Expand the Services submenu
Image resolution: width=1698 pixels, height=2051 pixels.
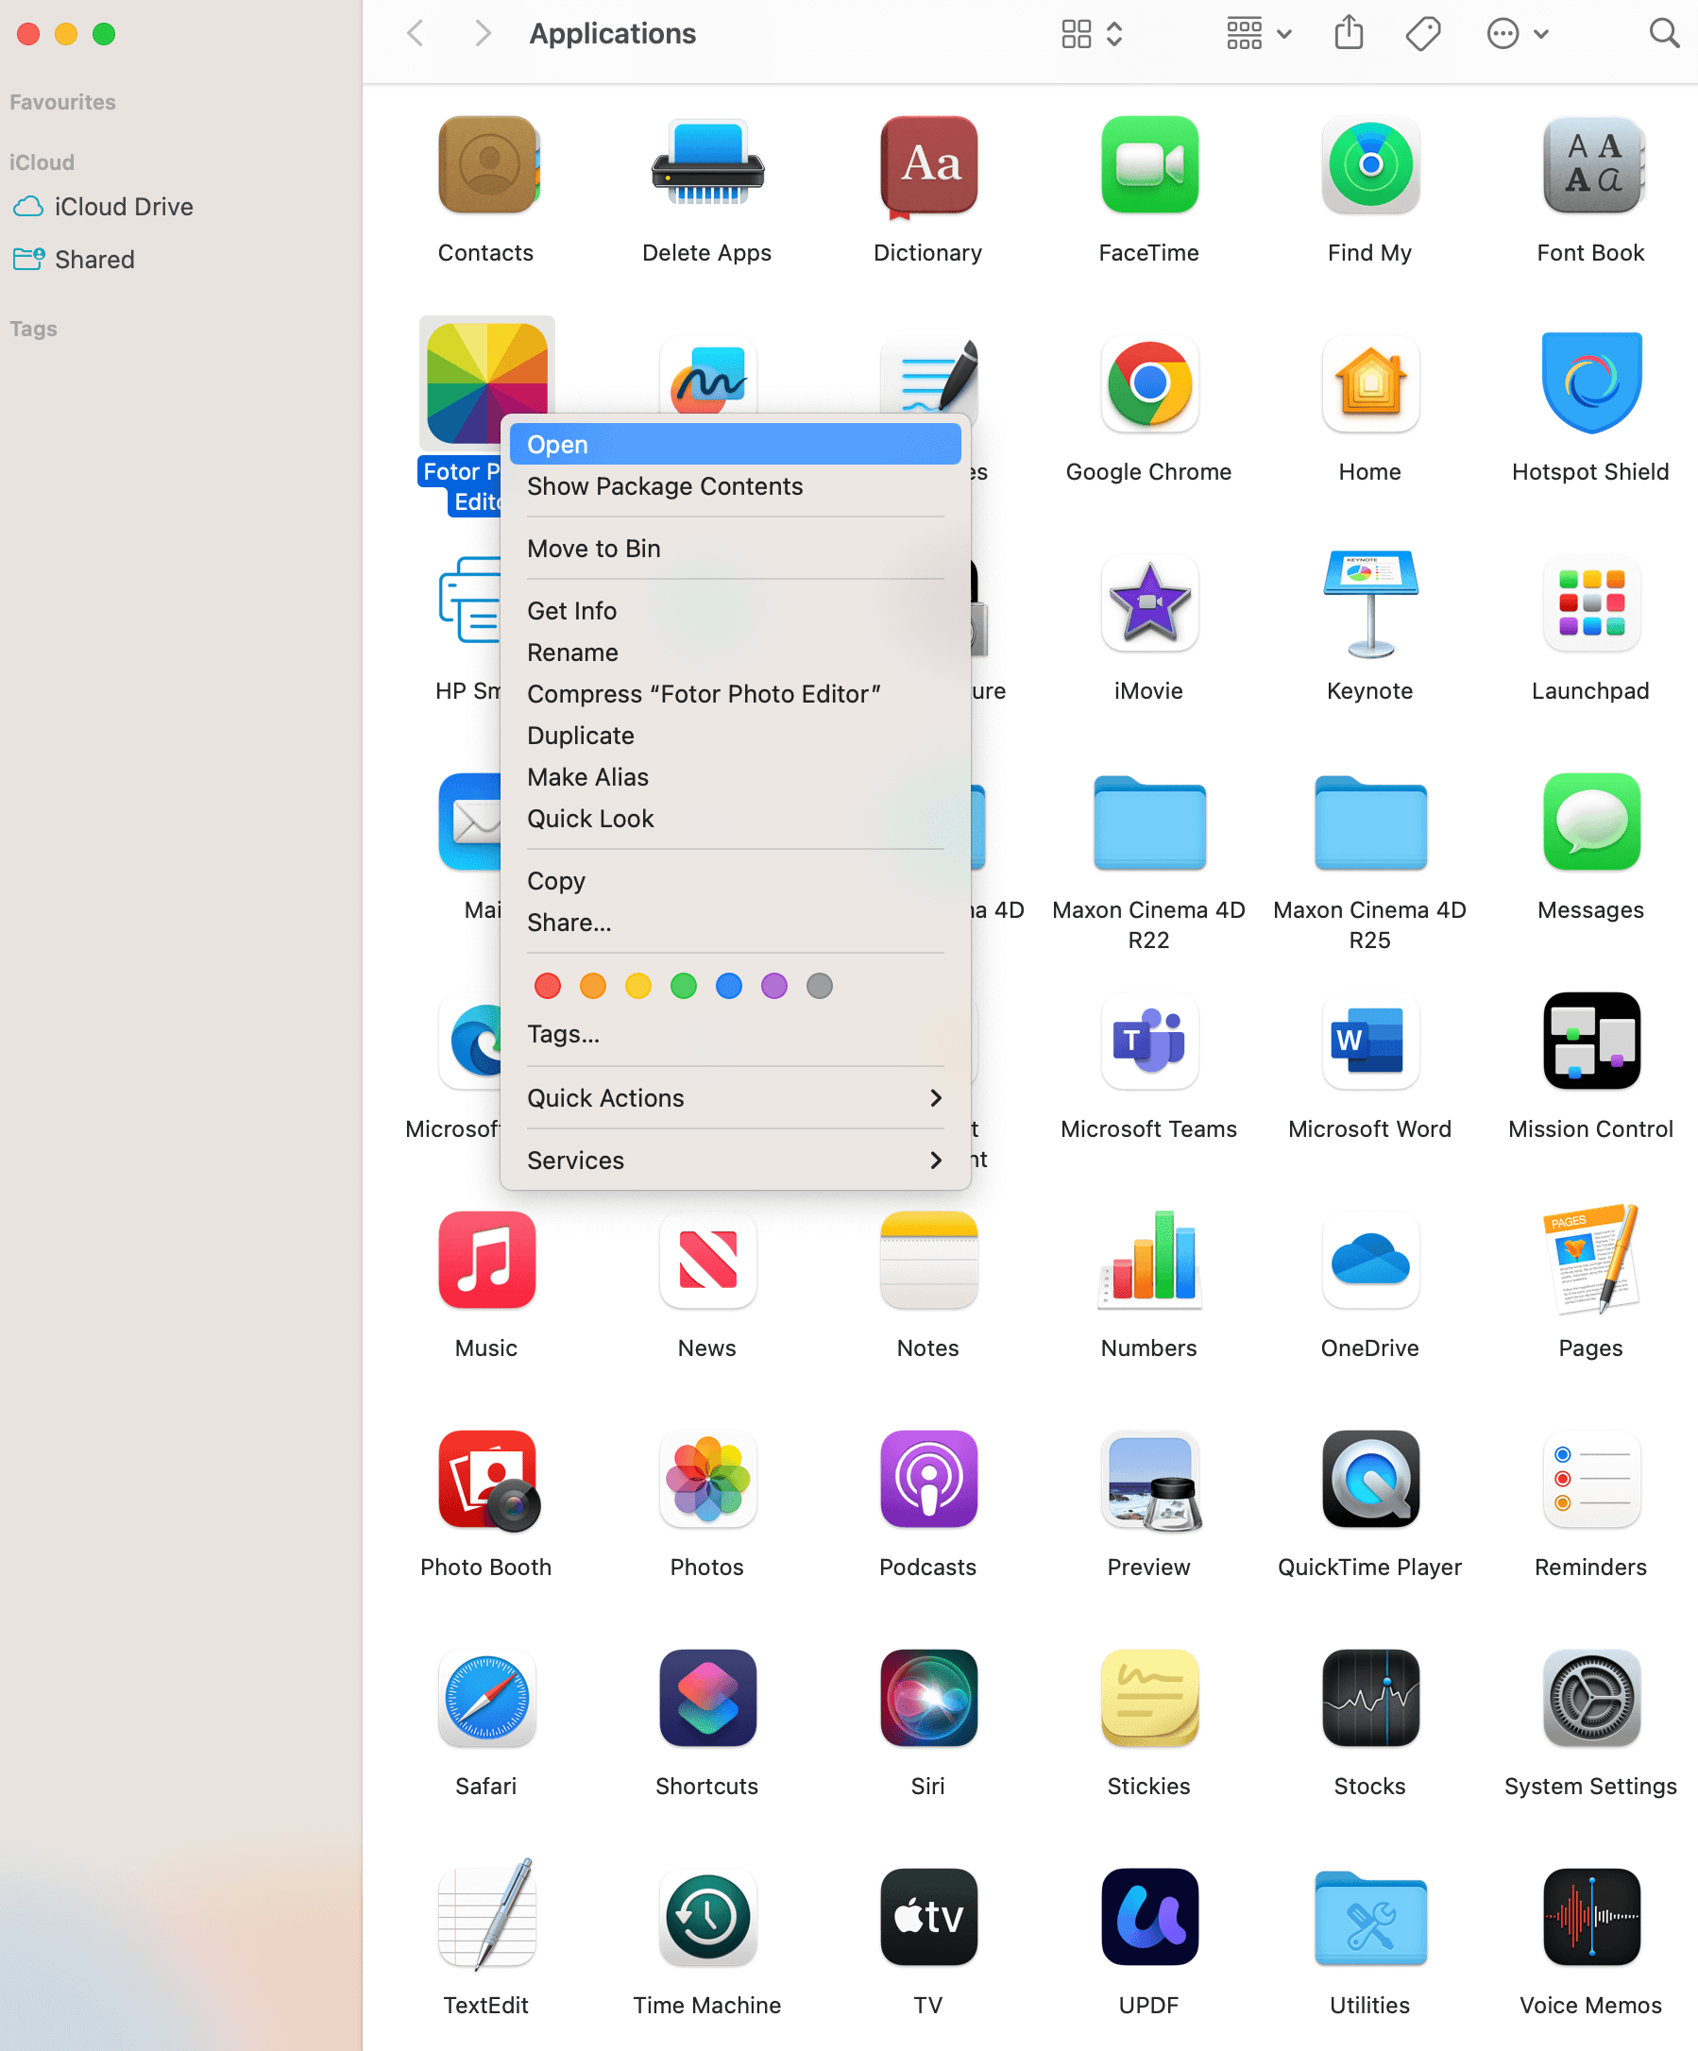735,1161
